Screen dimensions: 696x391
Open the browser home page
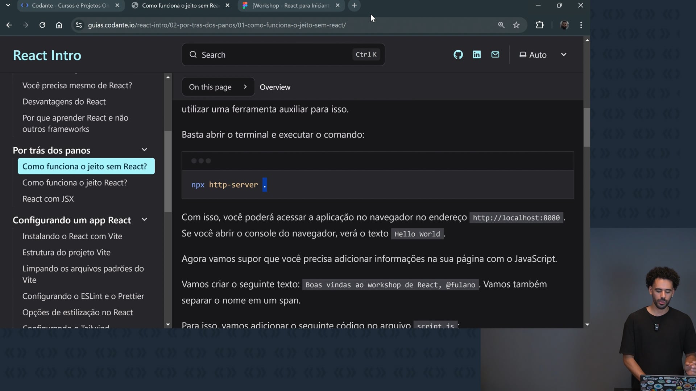59,25
